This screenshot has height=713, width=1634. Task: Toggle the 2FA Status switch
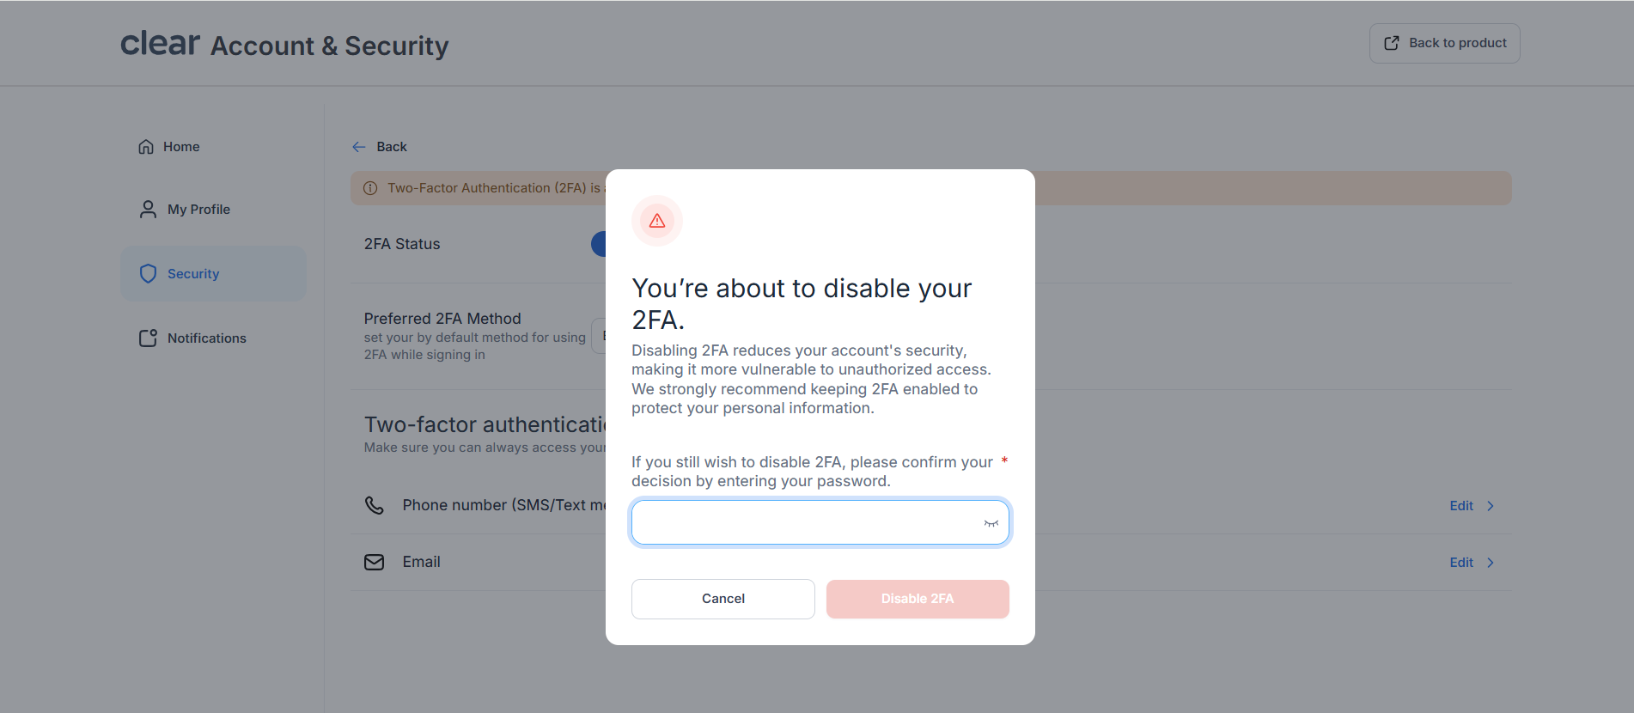point(599,244)
